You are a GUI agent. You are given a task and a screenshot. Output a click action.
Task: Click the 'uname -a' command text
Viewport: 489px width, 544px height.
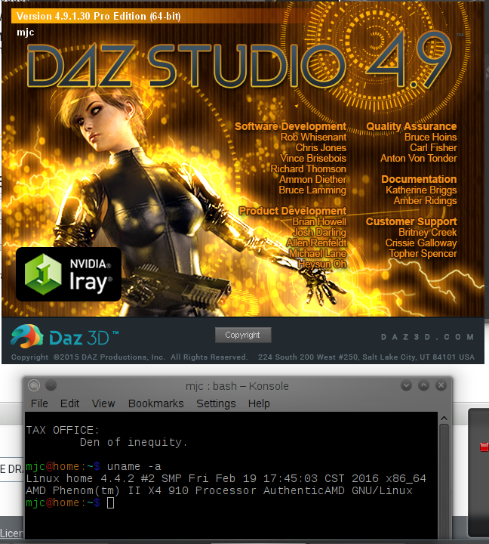click(x=134, y=467)
